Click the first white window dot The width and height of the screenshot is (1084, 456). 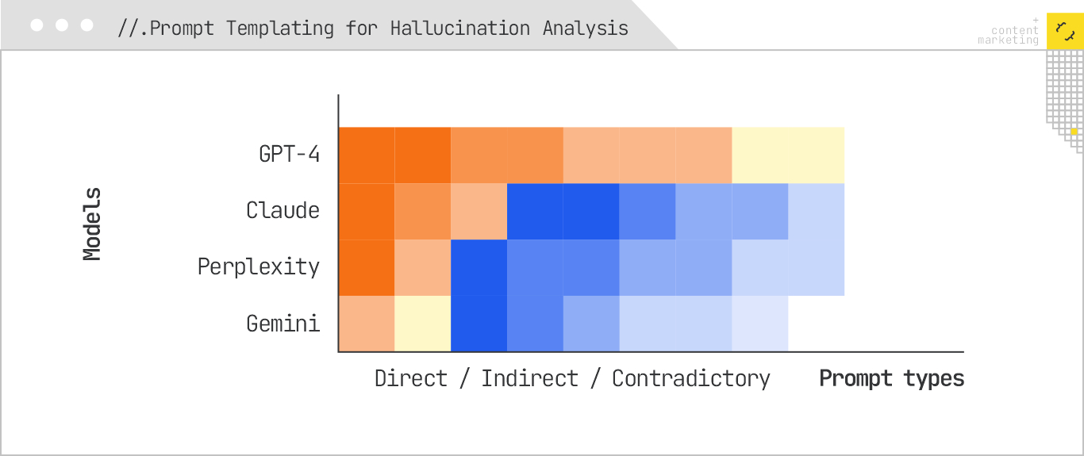(37, 25)
